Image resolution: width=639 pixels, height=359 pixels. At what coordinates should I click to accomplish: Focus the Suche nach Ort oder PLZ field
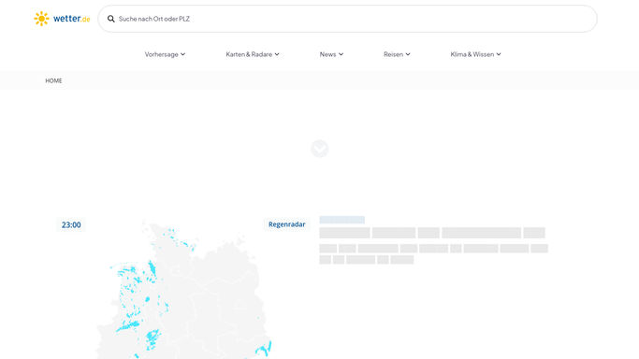pos(348,19)
